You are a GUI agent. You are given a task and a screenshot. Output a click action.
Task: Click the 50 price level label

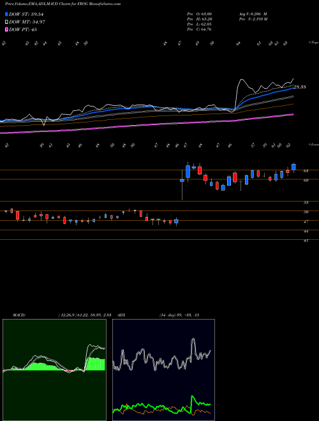pos(306,212)
